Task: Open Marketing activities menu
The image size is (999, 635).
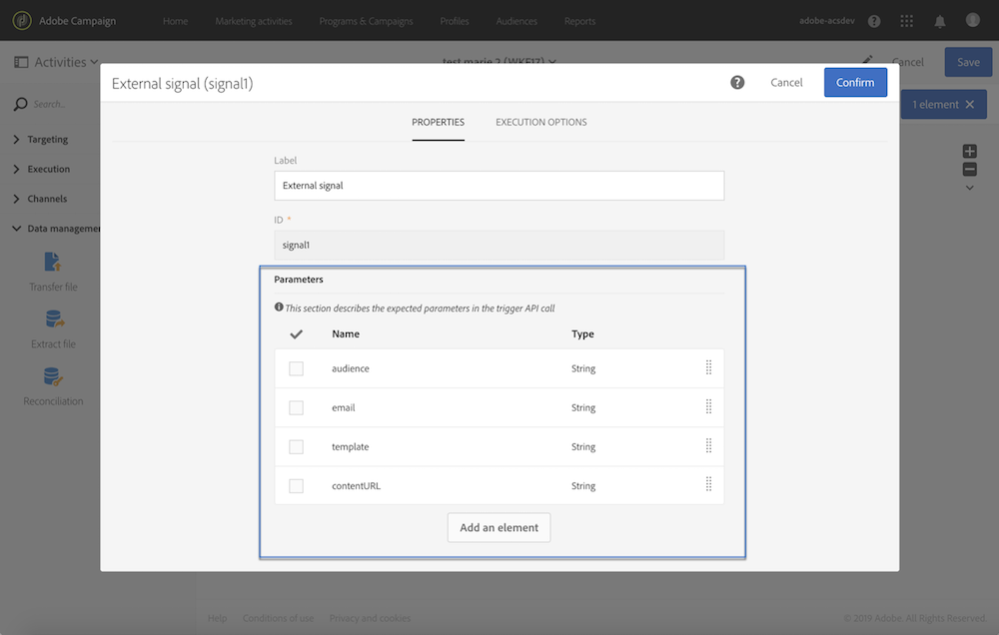Action: (x=254, y=21)
